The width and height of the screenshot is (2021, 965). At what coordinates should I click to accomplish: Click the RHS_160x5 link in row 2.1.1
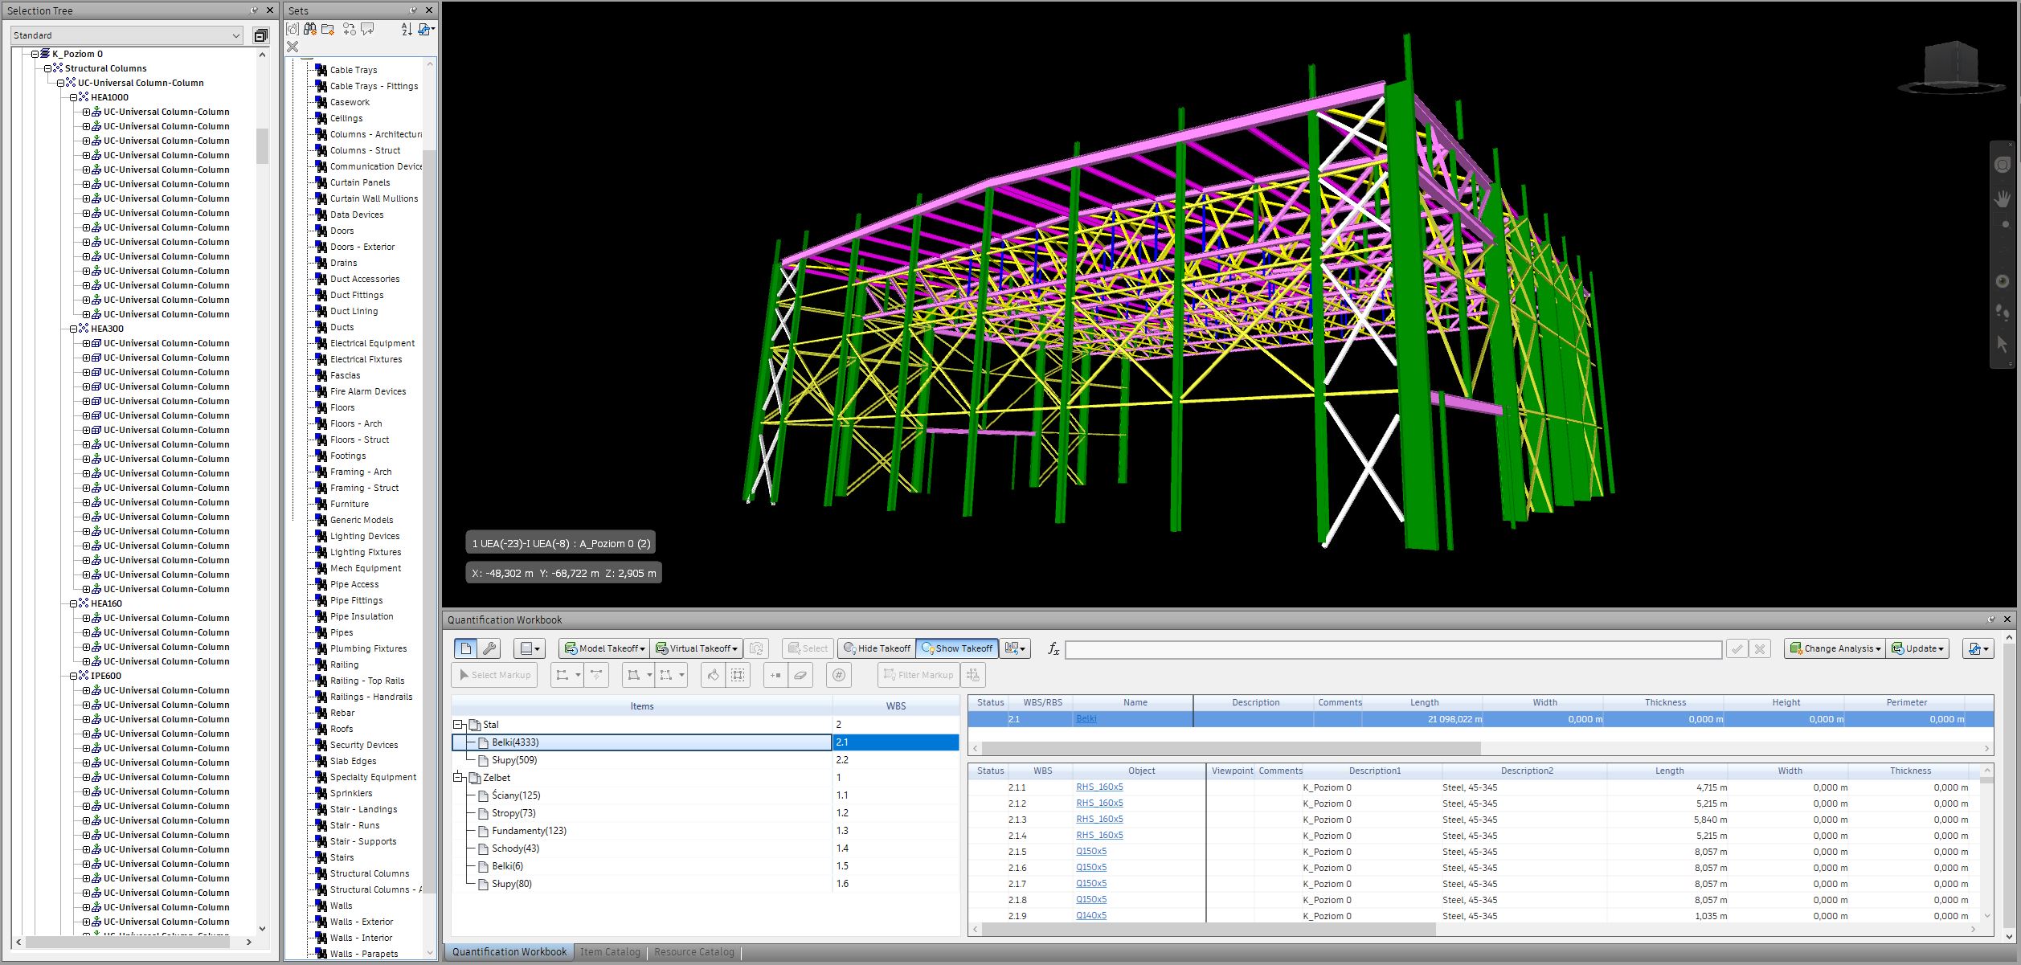[x=1099, y=787]
